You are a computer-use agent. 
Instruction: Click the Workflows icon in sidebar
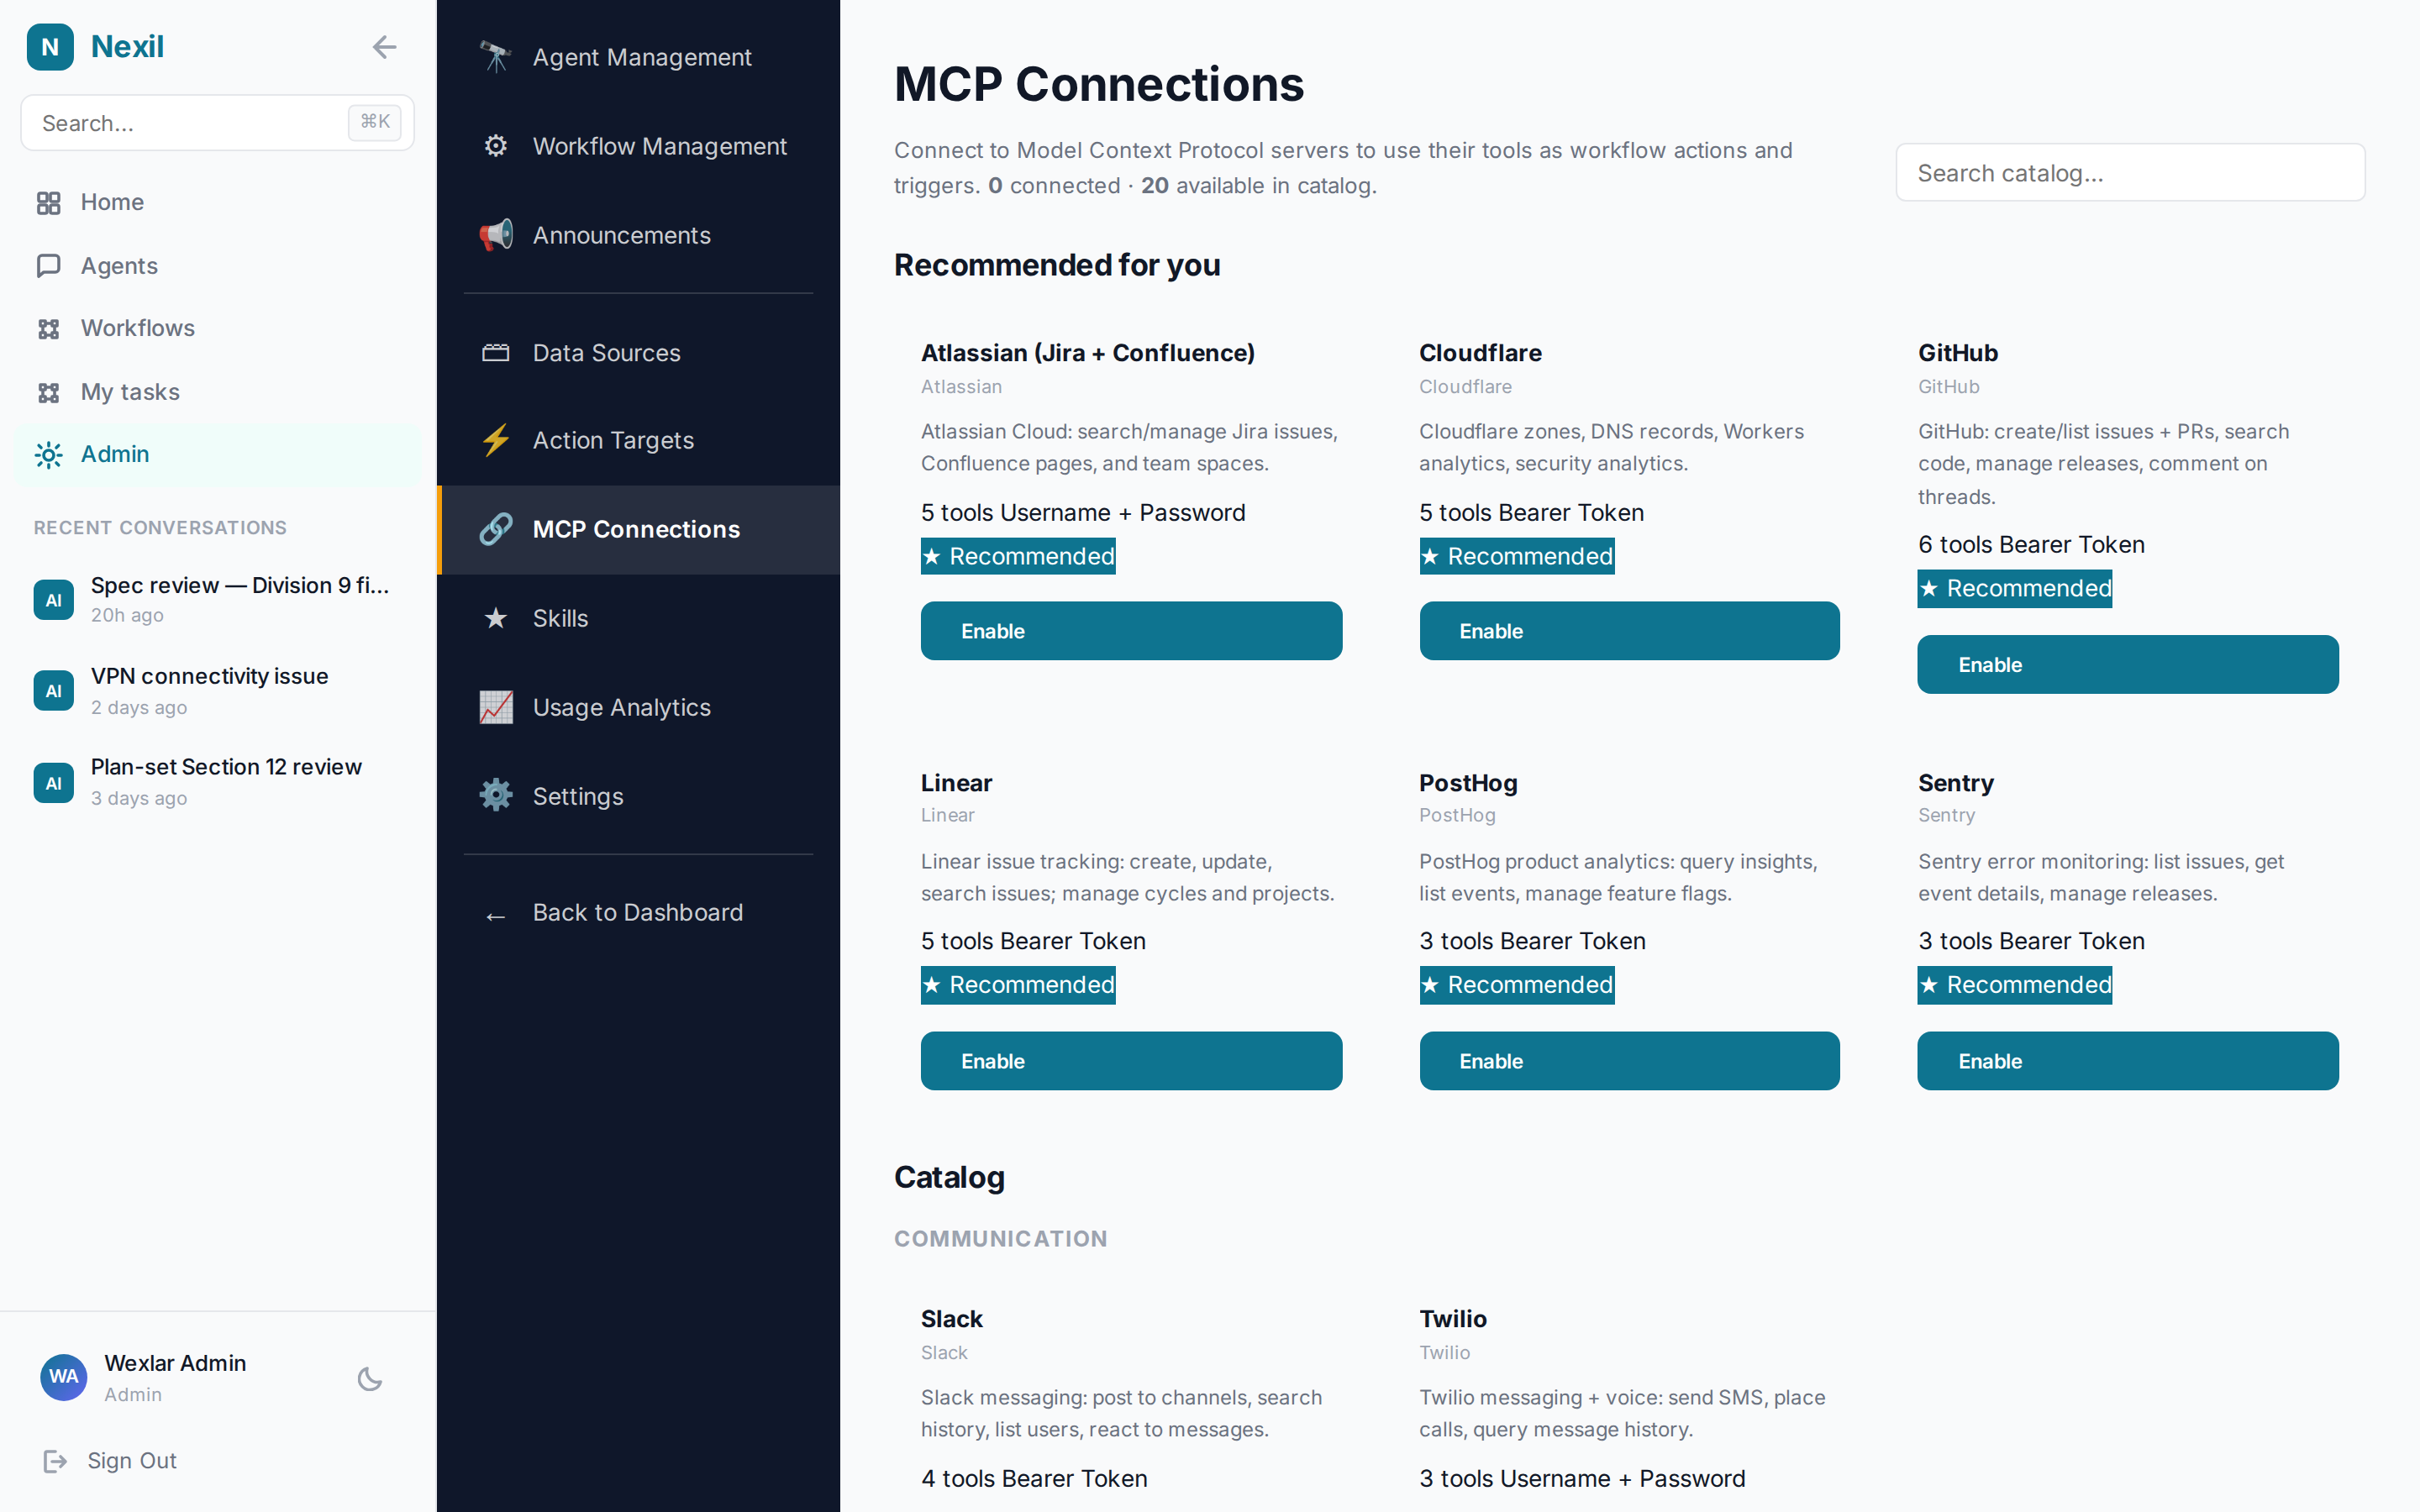pyautogui.click(x=49, y=329)
